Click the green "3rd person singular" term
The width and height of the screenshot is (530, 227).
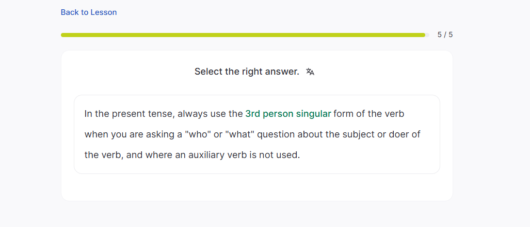288,114
